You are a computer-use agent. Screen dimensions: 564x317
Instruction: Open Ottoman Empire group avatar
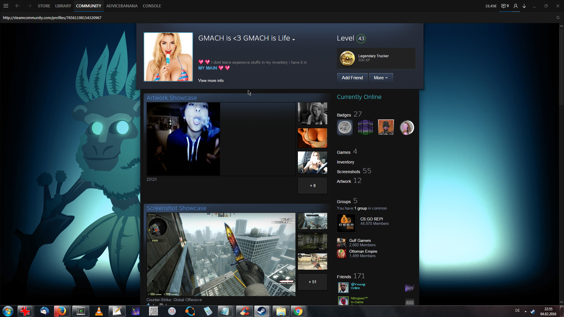coord(342,254)
